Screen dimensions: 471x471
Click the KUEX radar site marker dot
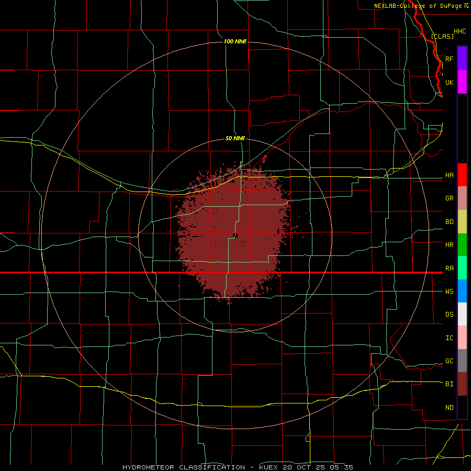pos(235,235)
